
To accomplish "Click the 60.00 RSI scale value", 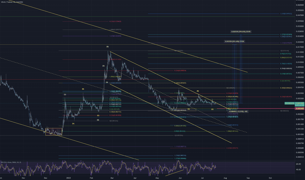I will click(x=298, y=164).
